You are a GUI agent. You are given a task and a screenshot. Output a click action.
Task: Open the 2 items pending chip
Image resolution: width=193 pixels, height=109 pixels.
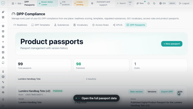pos(81,3)
